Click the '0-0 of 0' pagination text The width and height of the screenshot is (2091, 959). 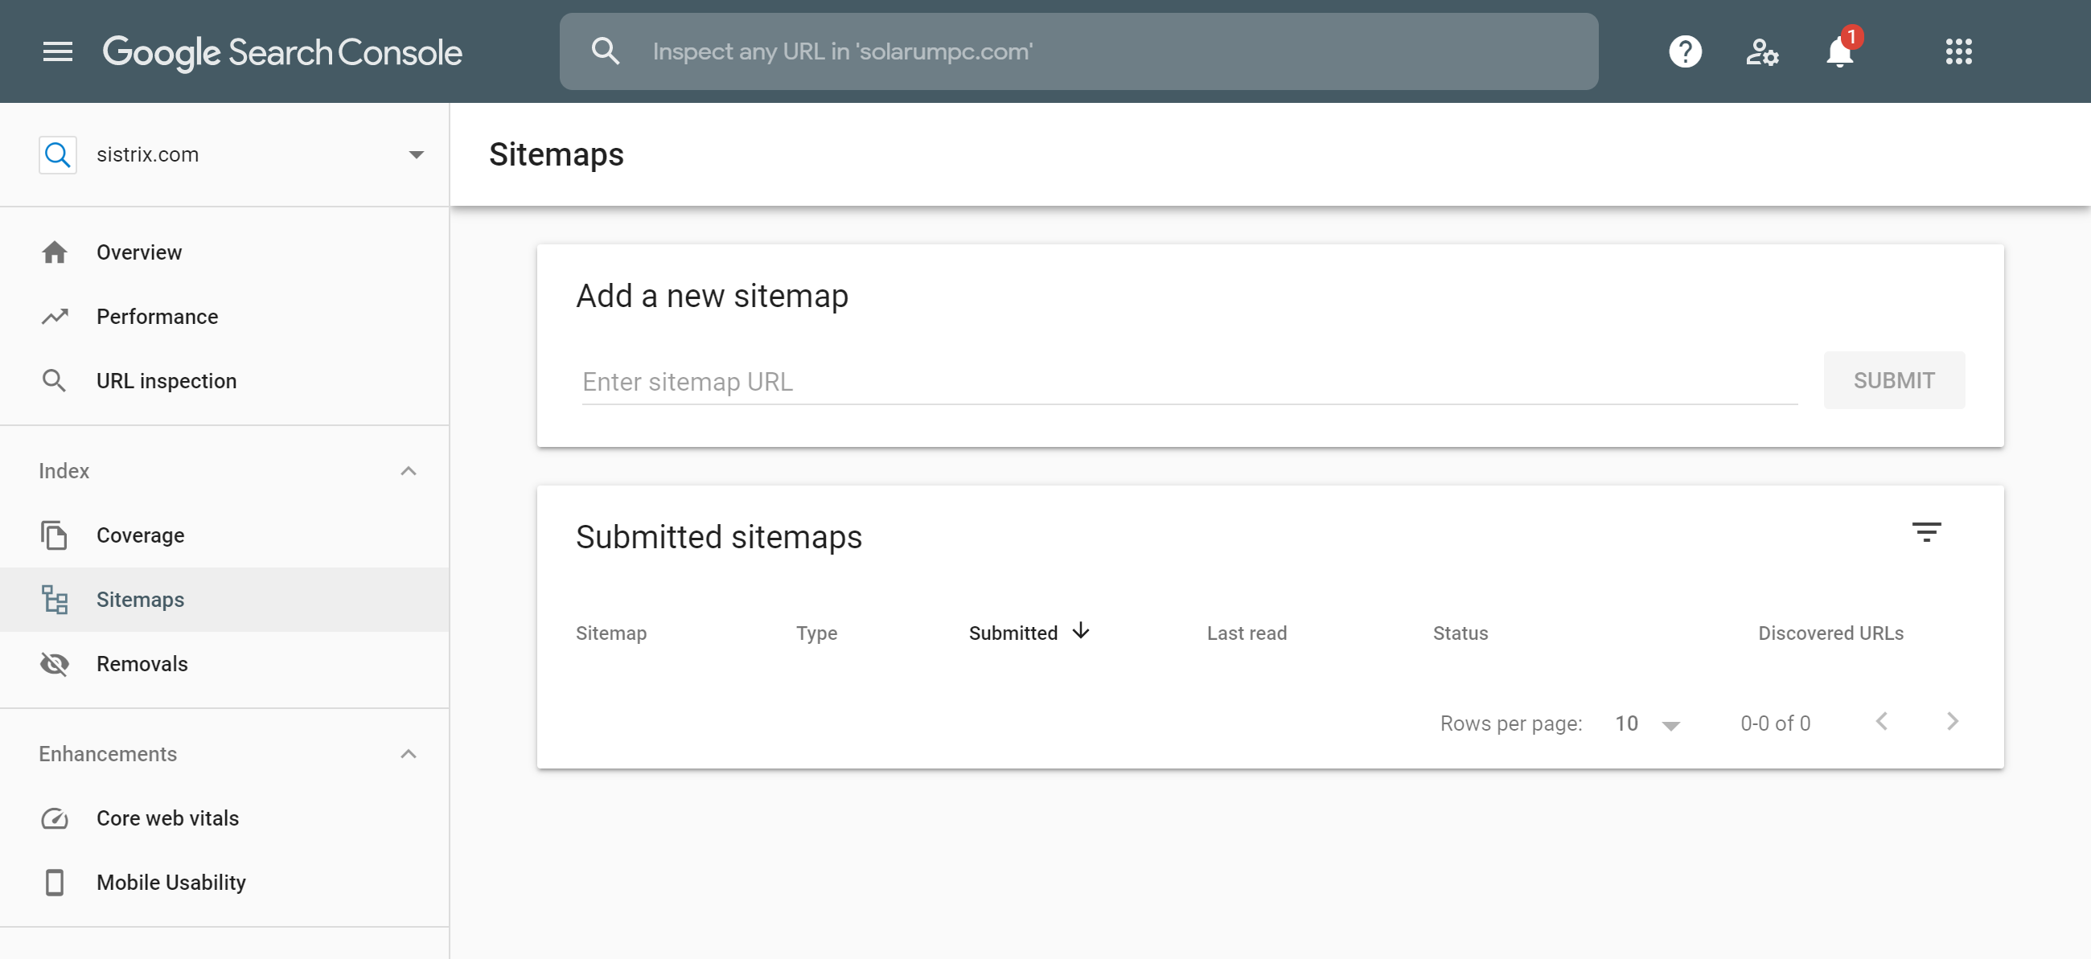[x=1774, y=723]
